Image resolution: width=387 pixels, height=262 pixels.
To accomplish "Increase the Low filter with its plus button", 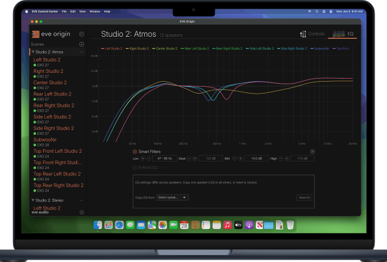I will coord(143,158).
